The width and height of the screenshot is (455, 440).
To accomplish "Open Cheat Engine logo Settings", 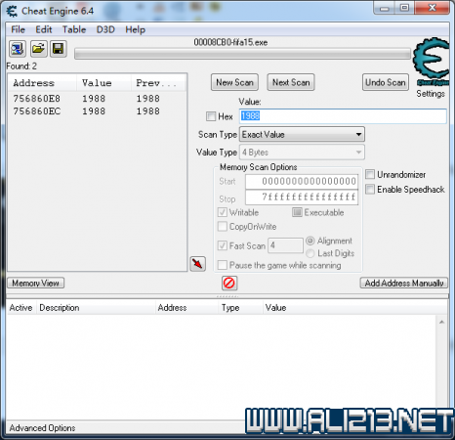I will (432, 62).
